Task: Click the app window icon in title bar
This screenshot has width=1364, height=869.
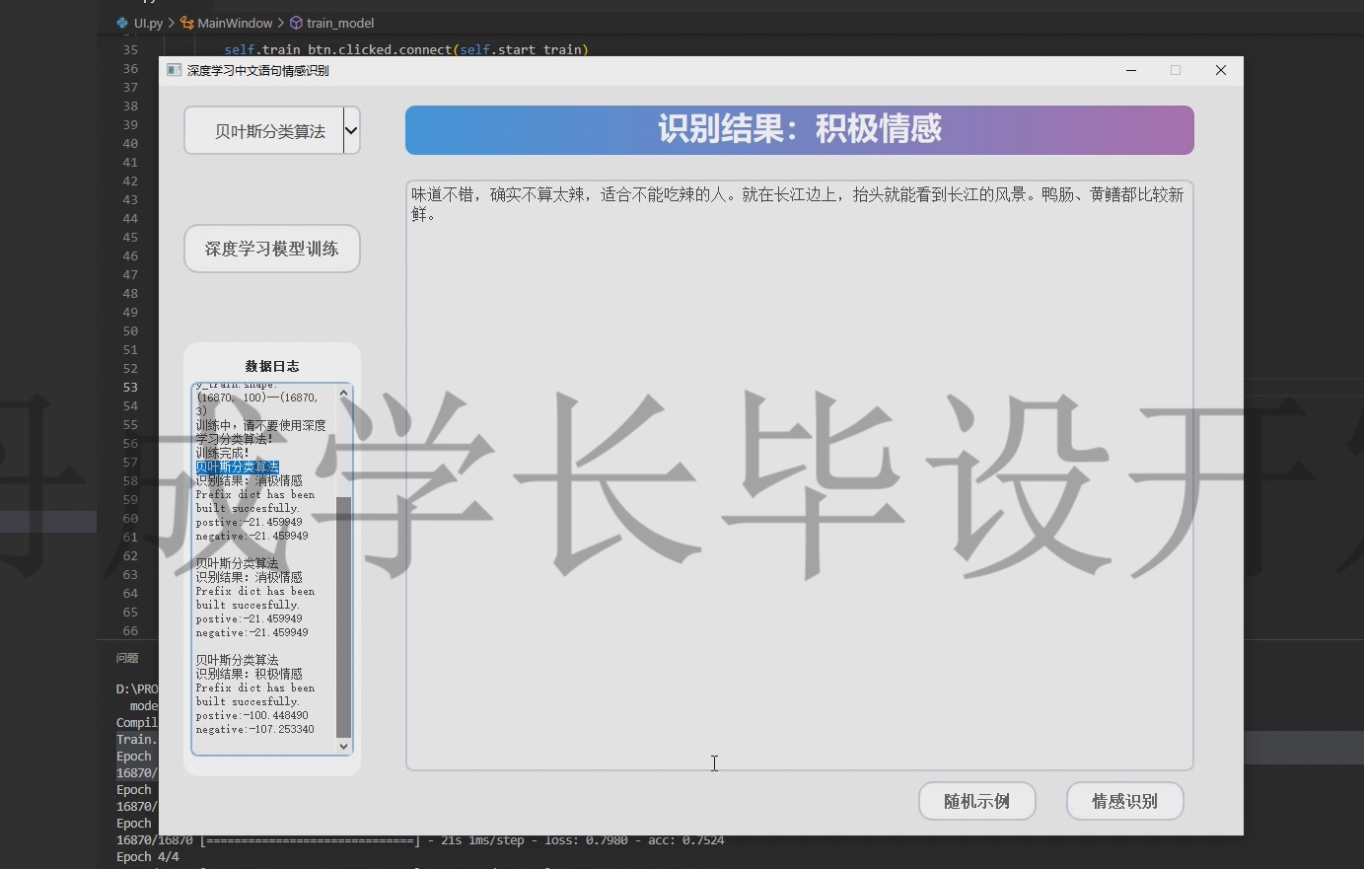Action: click(x=174, y=70)
